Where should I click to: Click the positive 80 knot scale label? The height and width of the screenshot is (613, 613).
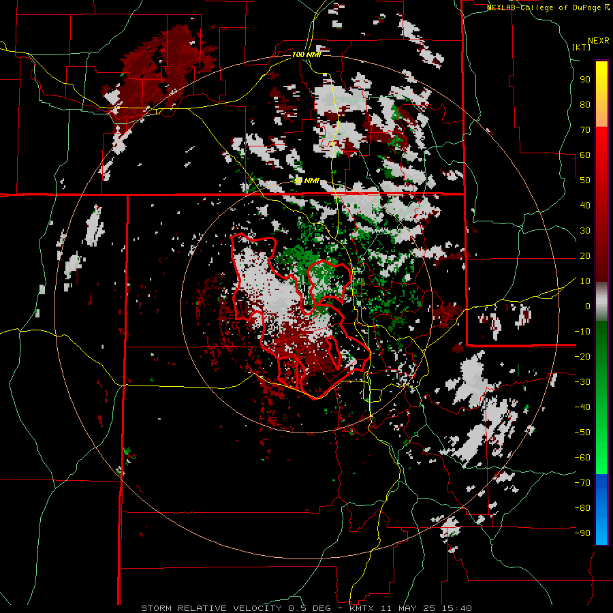pyautogui.click(x=585, y=105)
